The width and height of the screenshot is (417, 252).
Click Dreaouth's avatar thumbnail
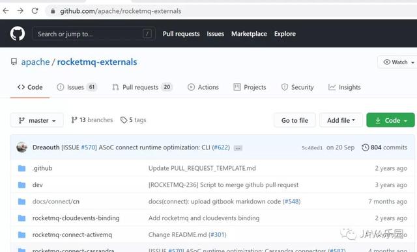tap(22, 147)
